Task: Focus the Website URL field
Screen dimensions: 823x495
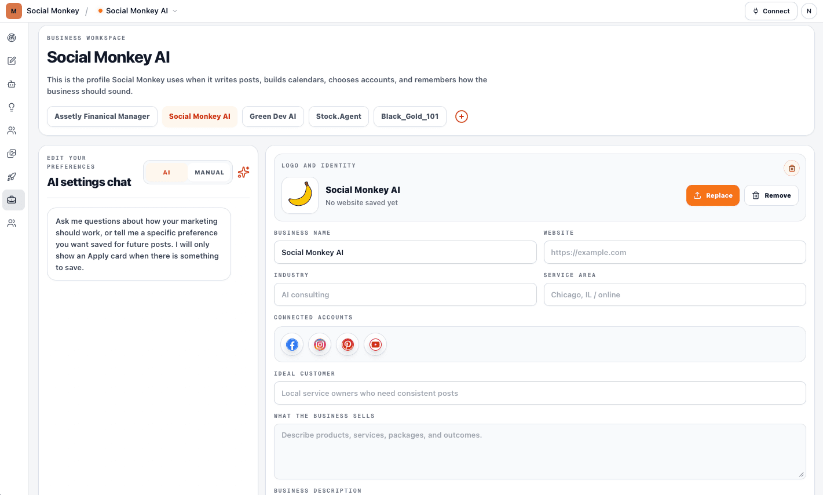Action: 675,252
